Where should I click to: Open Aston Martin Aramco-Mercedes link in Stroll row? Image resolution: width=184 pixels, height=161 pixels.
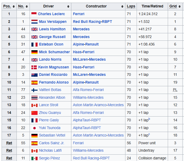(98, 105)
